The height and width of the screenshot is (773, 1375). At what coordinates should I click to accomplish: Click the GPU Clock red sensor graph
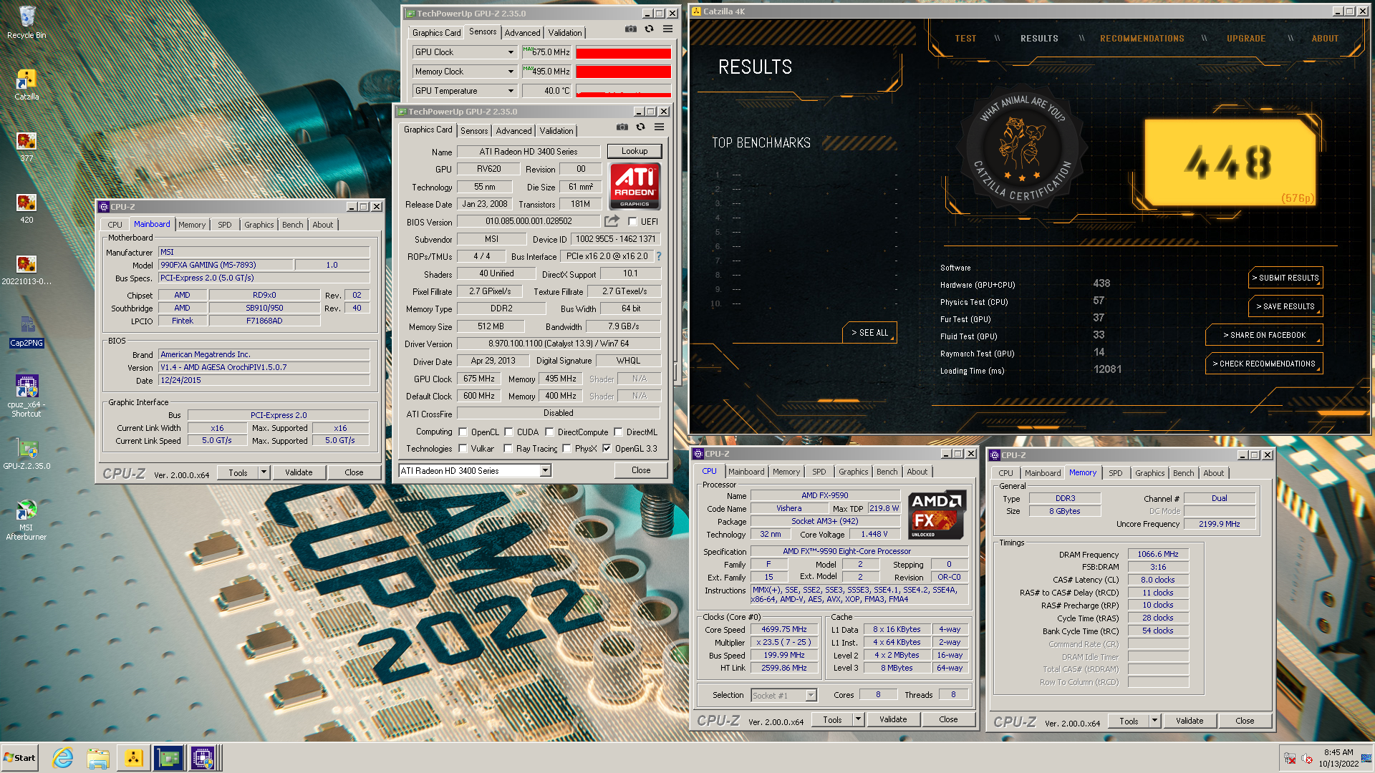(x=623, y=52)
